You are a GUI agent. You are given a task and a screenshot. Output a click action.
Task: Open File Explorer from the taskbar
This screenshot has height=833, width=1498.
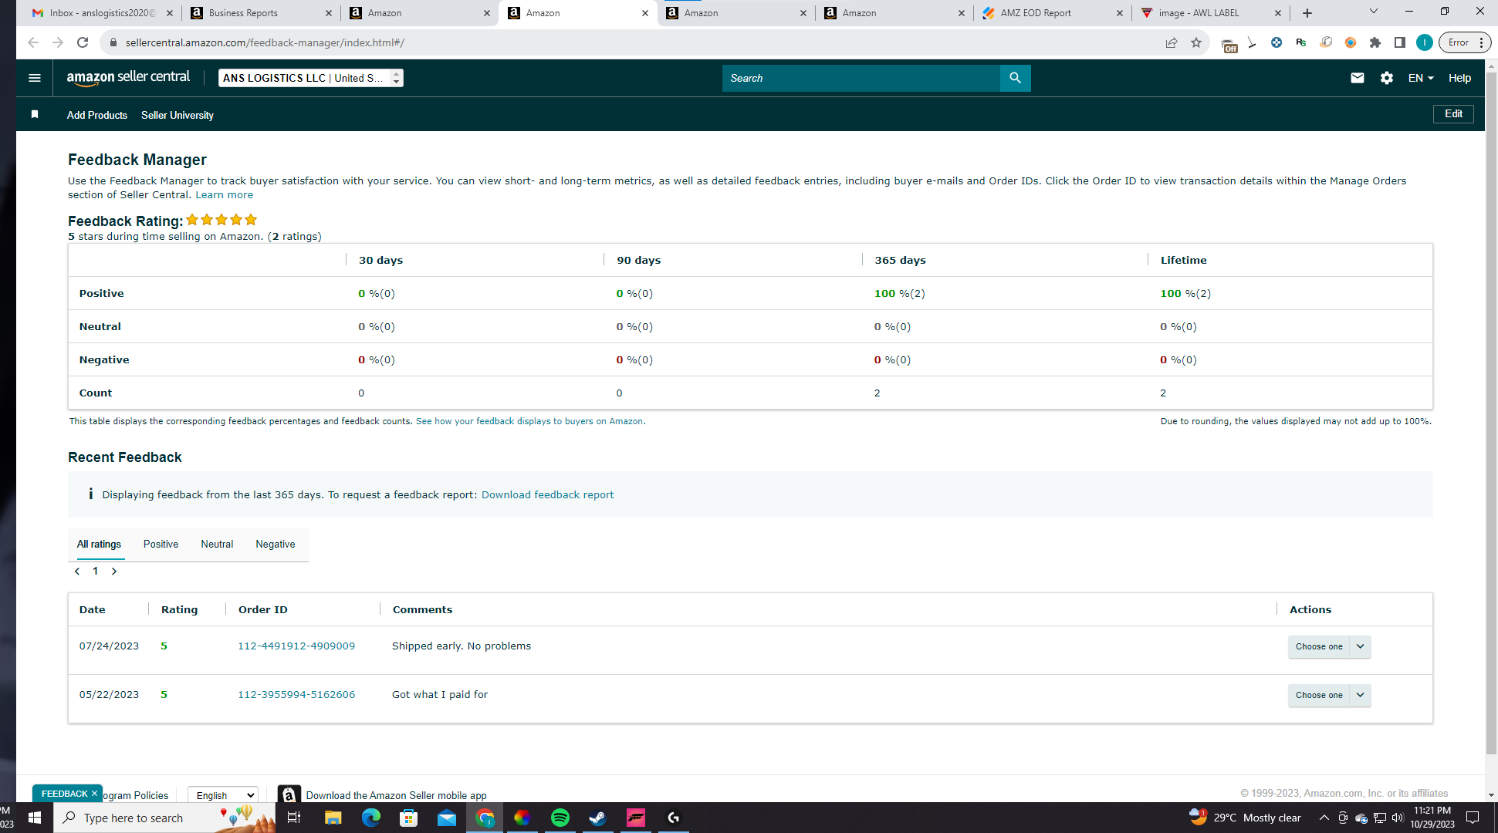click(x=333, y=818)
